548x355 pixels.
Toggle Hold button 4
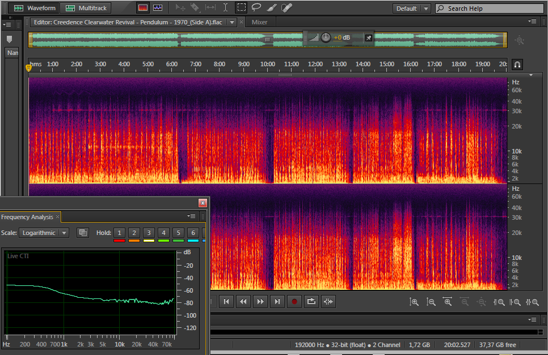(x=163, y=233)
